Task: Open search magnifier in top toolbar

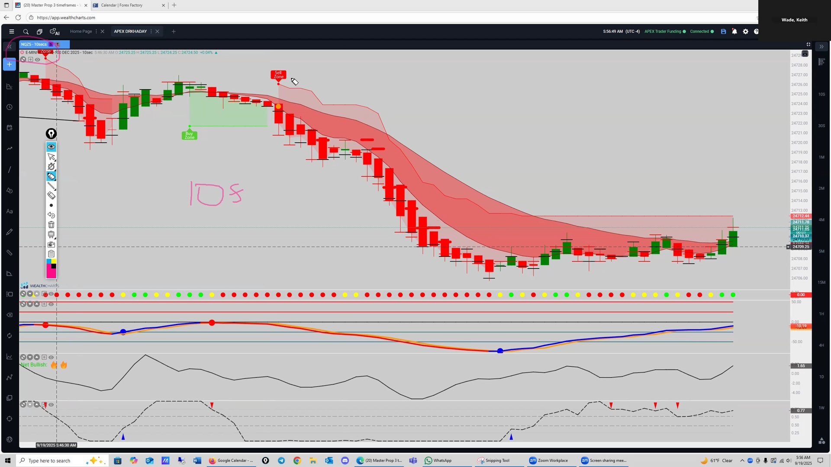Action: (26, 32)
